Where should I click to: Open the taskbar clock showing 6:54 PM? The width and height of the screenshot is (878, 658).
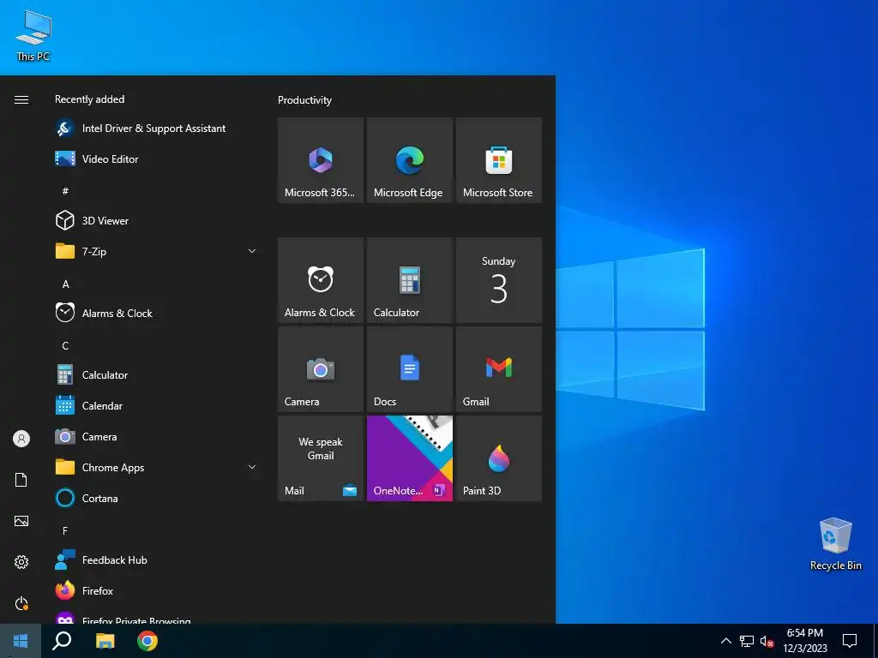coord(804,641)
